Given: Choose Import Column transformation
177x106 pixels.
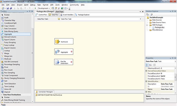Looking at the screenshot, I should [10, 48].
